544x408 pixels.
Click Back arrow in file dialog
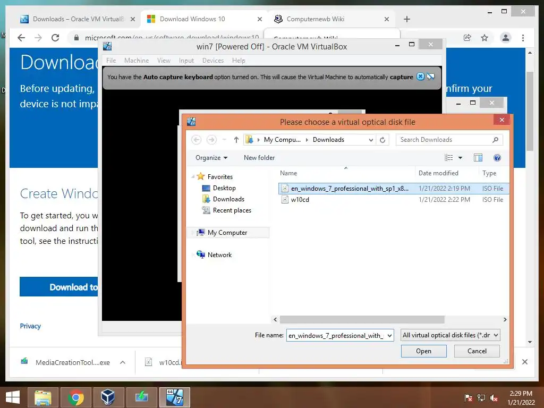point(197,140)
